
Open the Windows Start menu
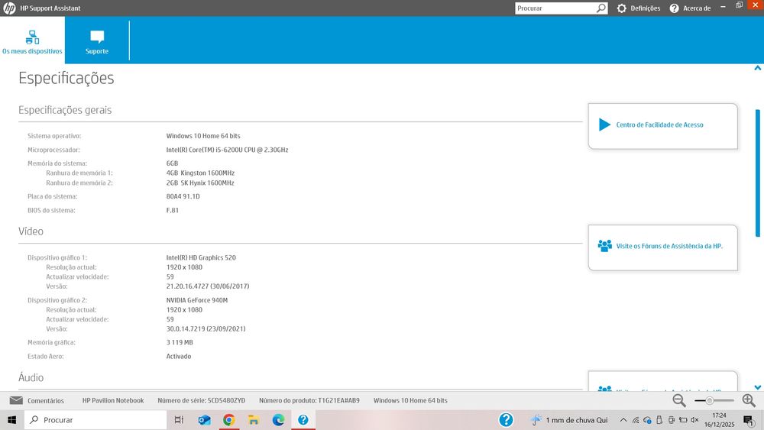point(11,420)
